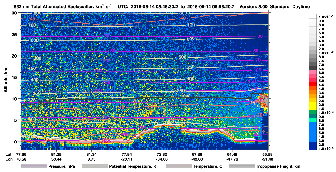Viewport: 336px width, 172px height.
Task: Click longitude value '50.44'
Action: tap(56, 160)
